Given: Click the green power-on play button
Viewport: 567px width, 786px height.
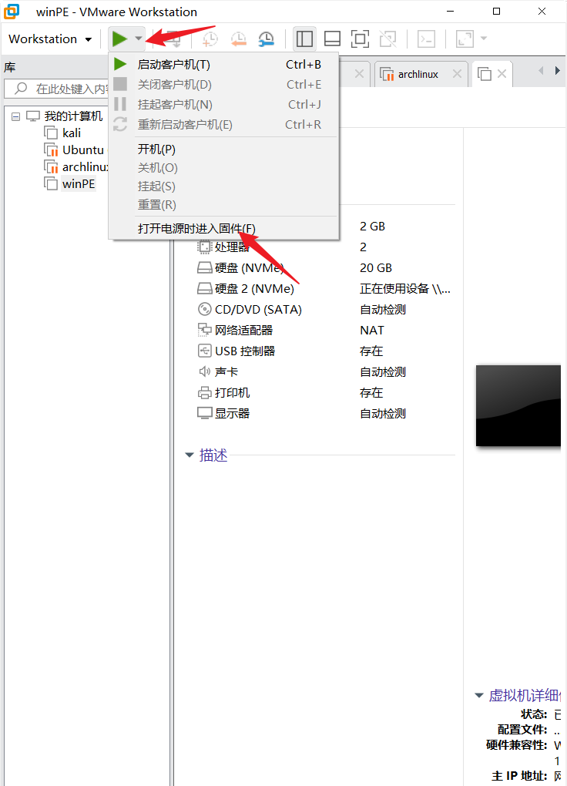Looking at the screenshot, I should pos(119,39).
